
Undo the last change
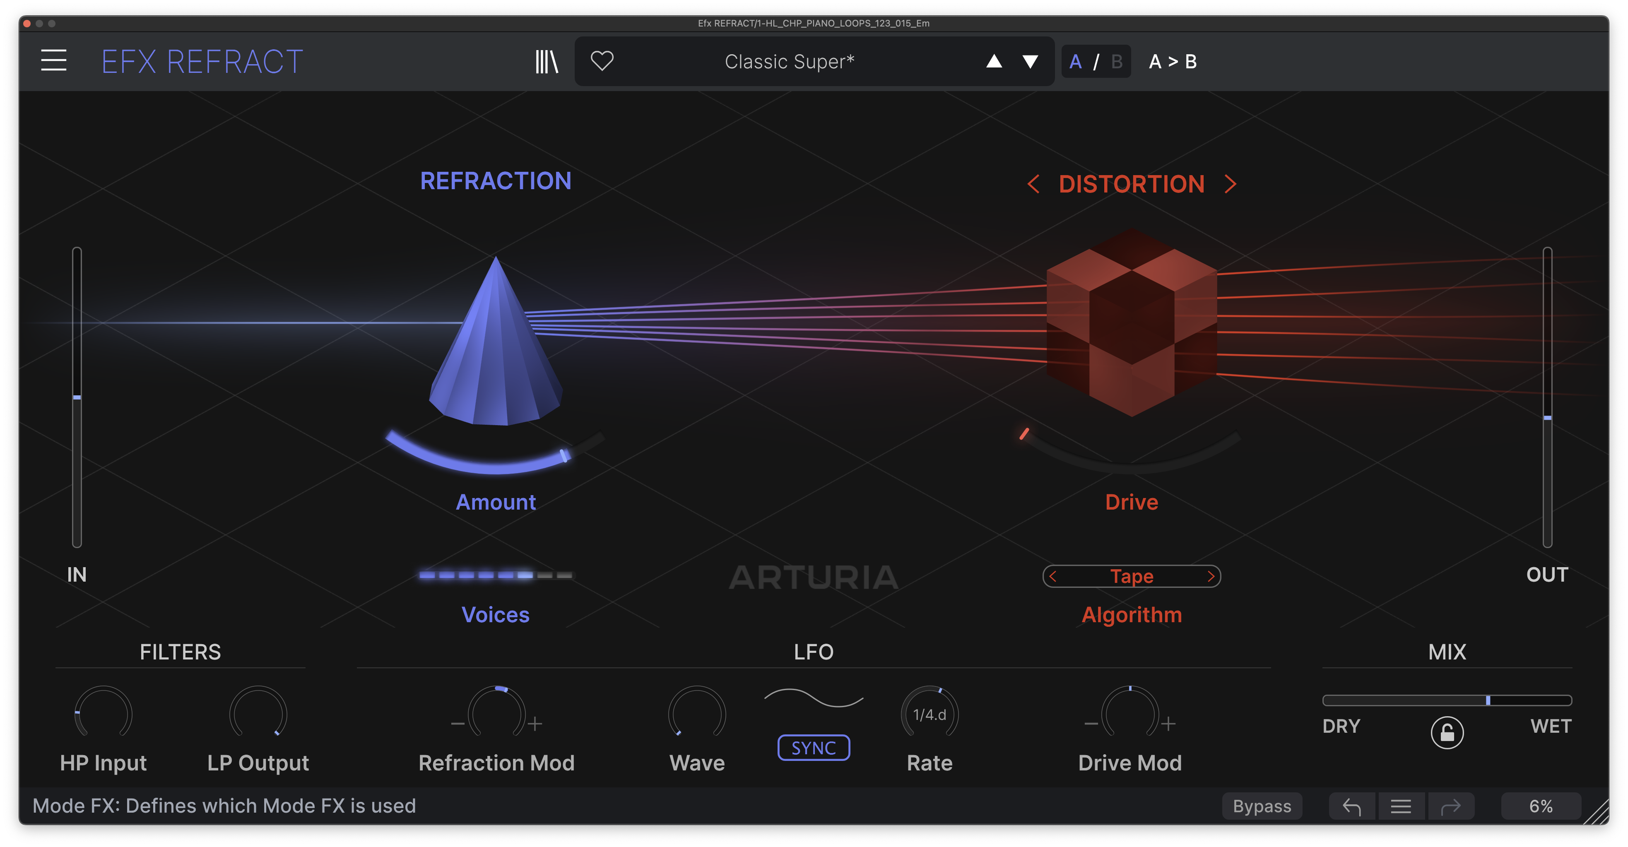click(1351, 806)
